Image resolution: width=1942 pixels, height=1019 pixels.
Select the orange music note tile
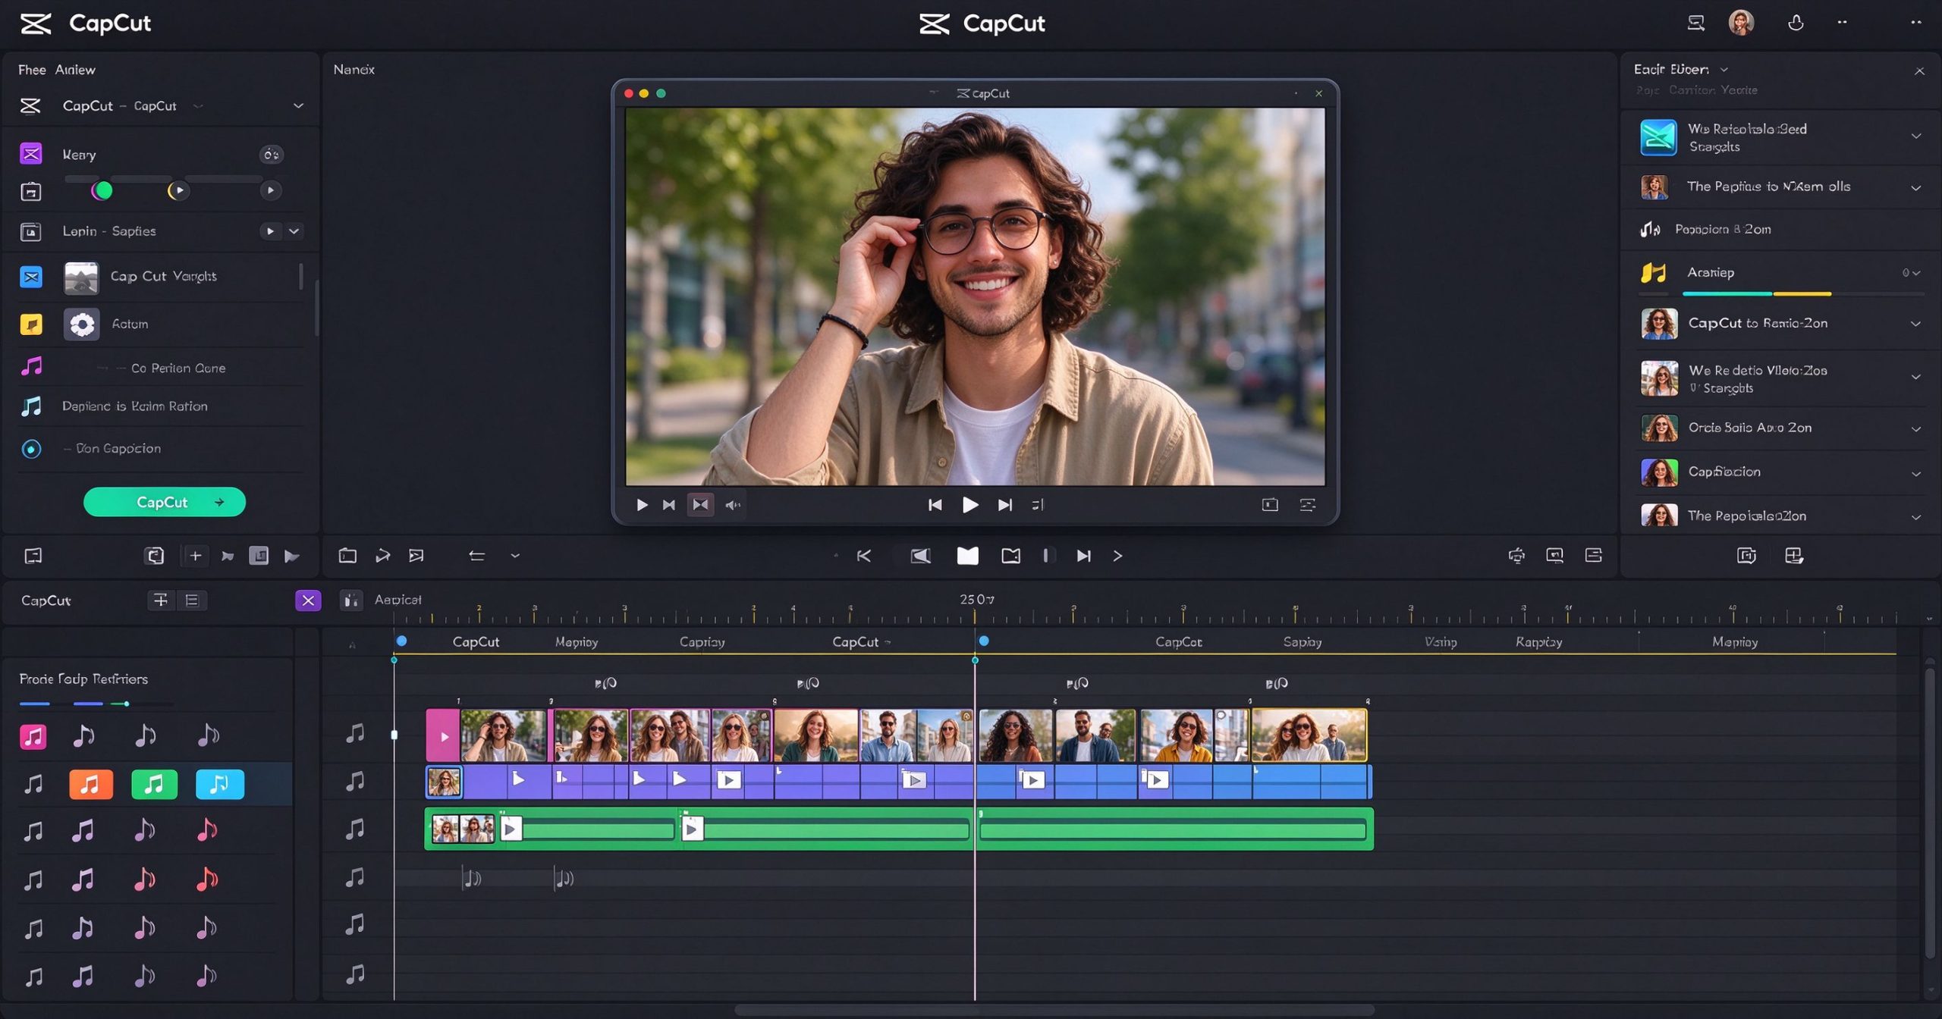[x=91, y=784]
